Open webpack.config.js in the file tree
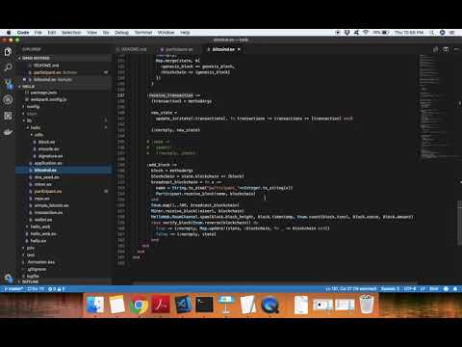Viewport: 462px width, 347px height. (x=48, y=99)
